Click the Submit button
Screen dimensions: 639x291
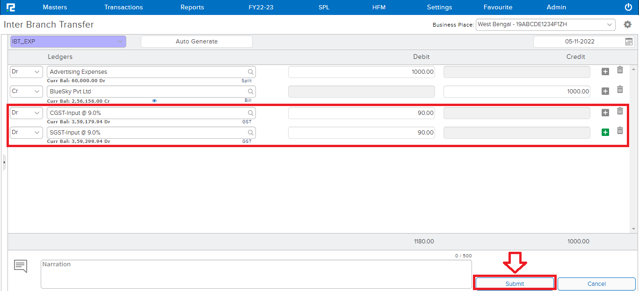515,284
